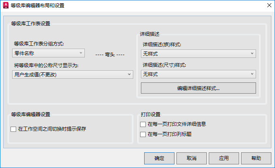
Task: Close the 等级库编辑器布局和设置 dialog
Action: coord(269,6)
